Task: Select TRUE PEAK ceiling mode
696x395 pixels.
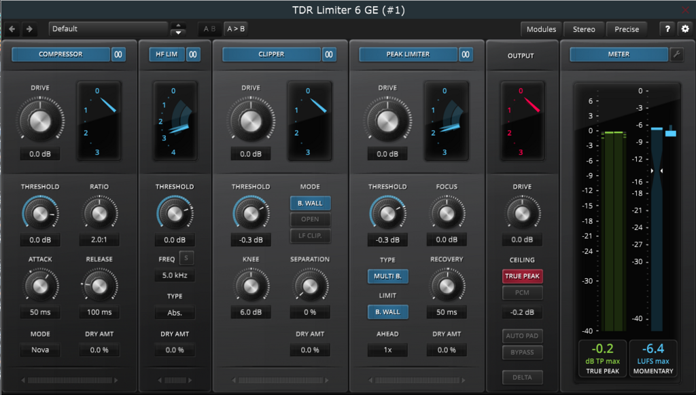Action: [522, 276]
